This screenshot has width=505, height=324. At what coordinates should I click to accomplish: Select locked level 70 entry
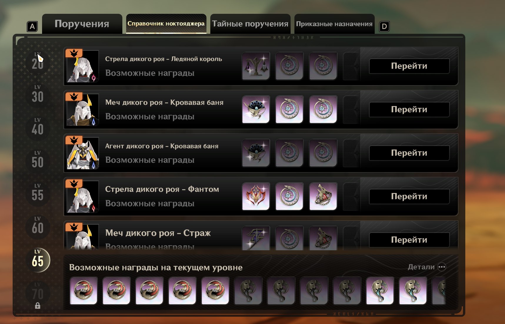(38, 295)
